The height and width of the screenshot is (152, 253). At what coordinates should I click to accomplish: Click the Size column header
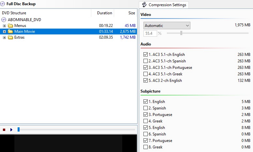(126, 13)
